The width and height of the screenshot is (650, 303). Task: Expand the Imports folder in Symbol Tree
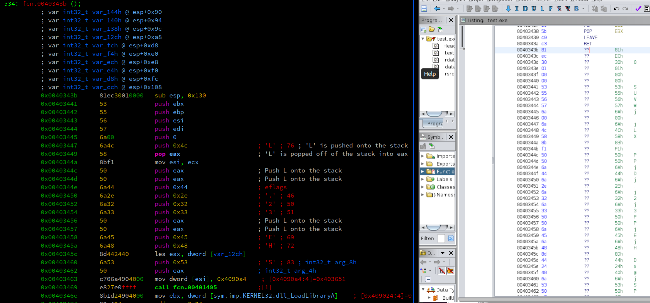pyautogui.click(x=423, y=156)
